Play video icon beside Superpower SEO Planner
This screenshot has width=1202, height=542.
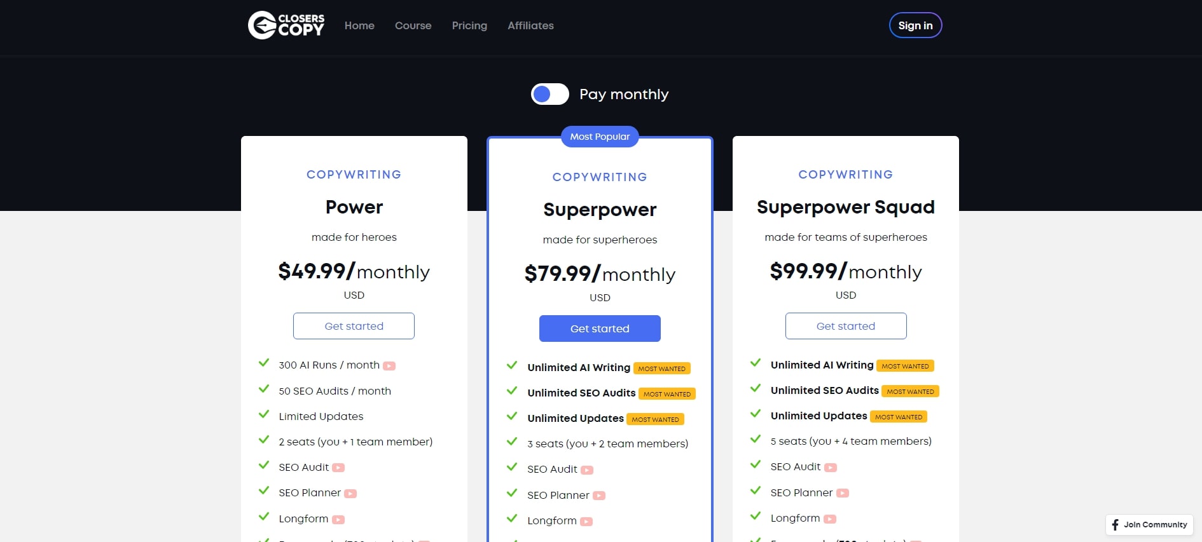point(599,496)
